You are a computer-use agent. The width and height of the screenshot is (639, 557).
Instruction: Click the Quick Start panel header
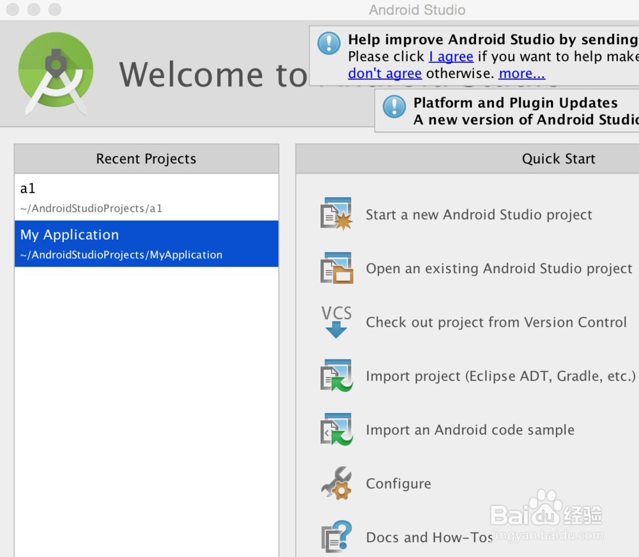[x=558, y=159]
